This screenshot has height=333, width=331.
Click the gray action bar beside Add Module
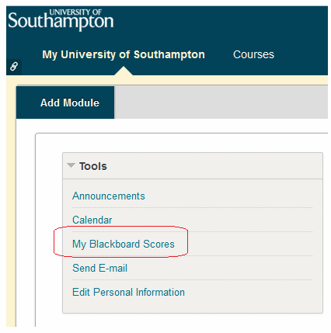221,102
